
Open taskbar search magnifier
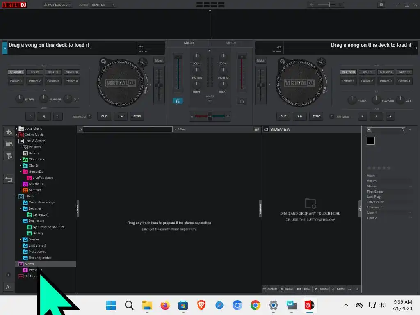[129, 305]
